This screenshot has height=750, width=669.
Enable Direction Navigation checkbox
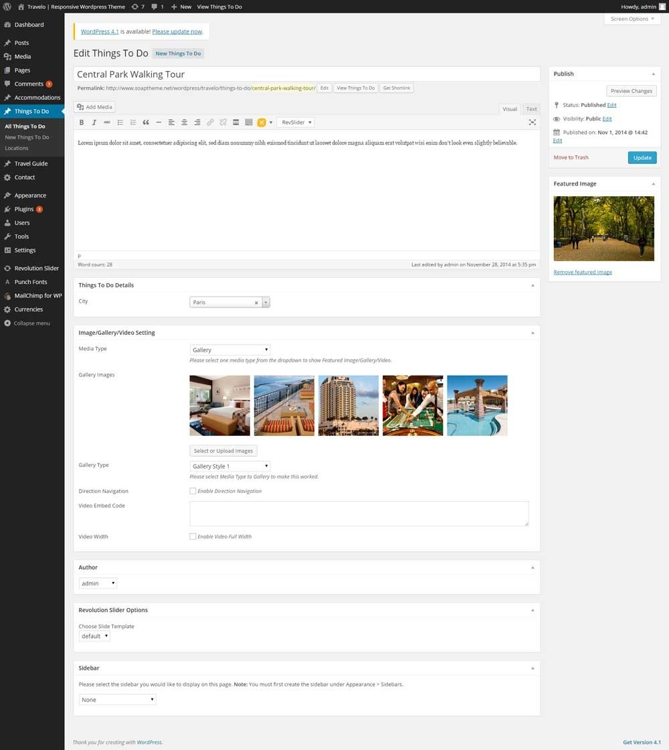pyautogui.click(x=193, y=491)
